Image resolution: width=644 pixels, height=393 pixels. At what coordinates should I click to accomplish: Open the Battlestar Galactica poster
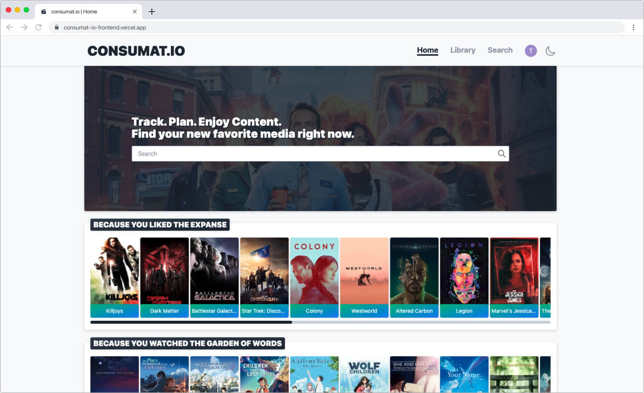click(x=214, y=271)
